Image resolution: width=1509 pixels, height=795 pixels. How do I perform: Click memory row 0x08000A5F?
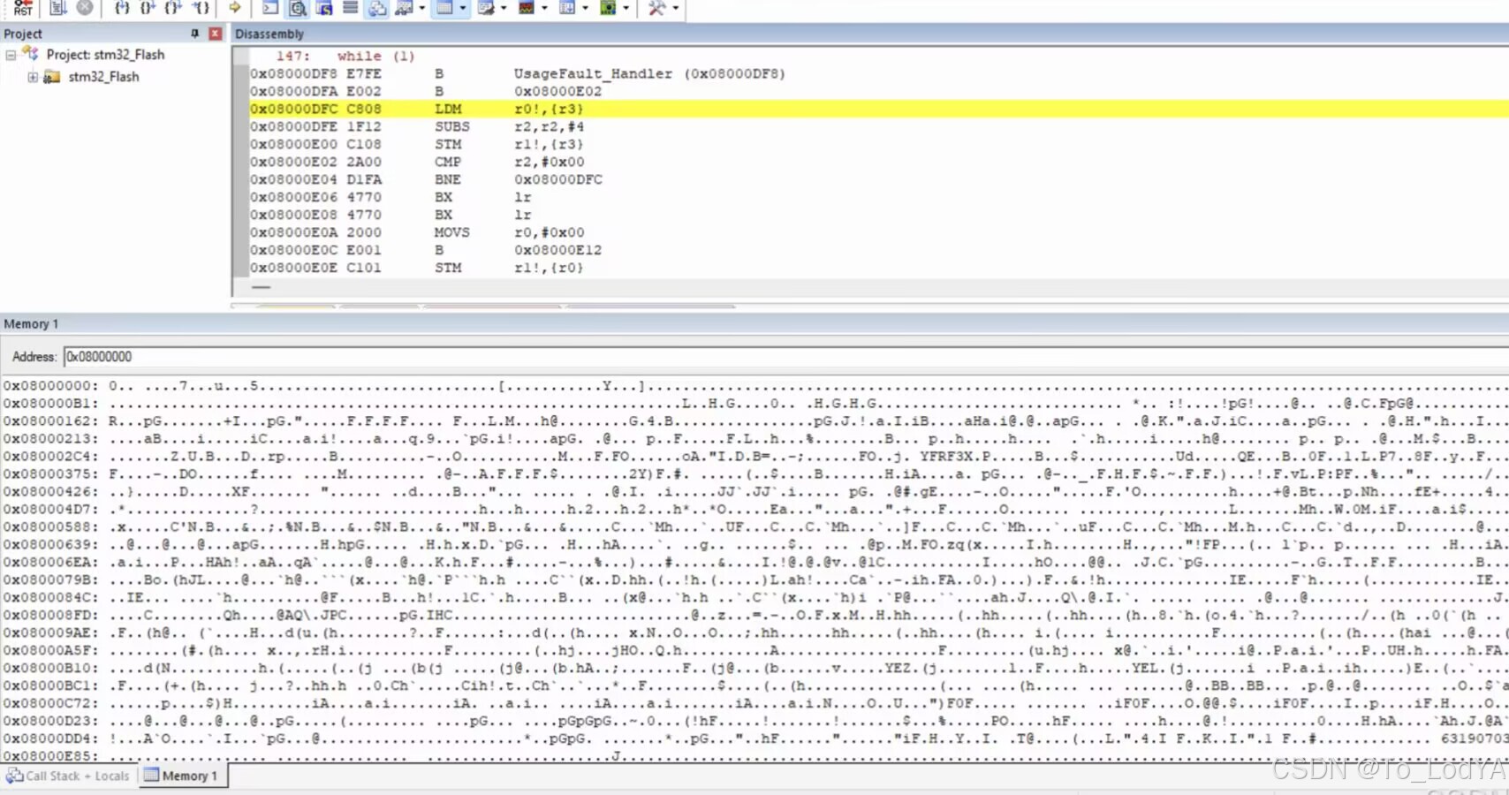point(754,651)
